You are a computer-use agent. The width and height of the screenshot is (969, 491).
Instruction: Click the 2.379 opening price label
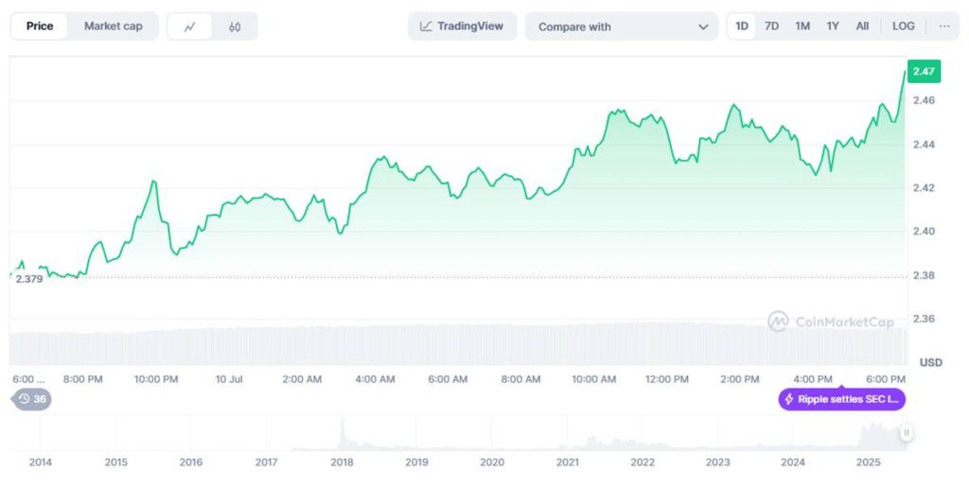tap(29, 279)
